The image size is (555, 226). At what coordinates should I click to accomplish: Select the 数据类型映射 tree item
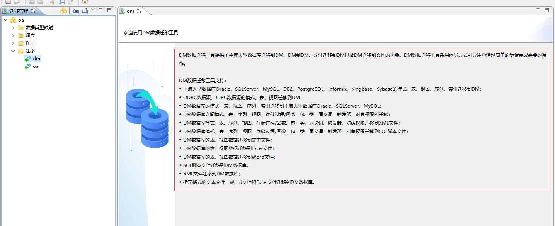pyautogui.click(x=39, y=28)
